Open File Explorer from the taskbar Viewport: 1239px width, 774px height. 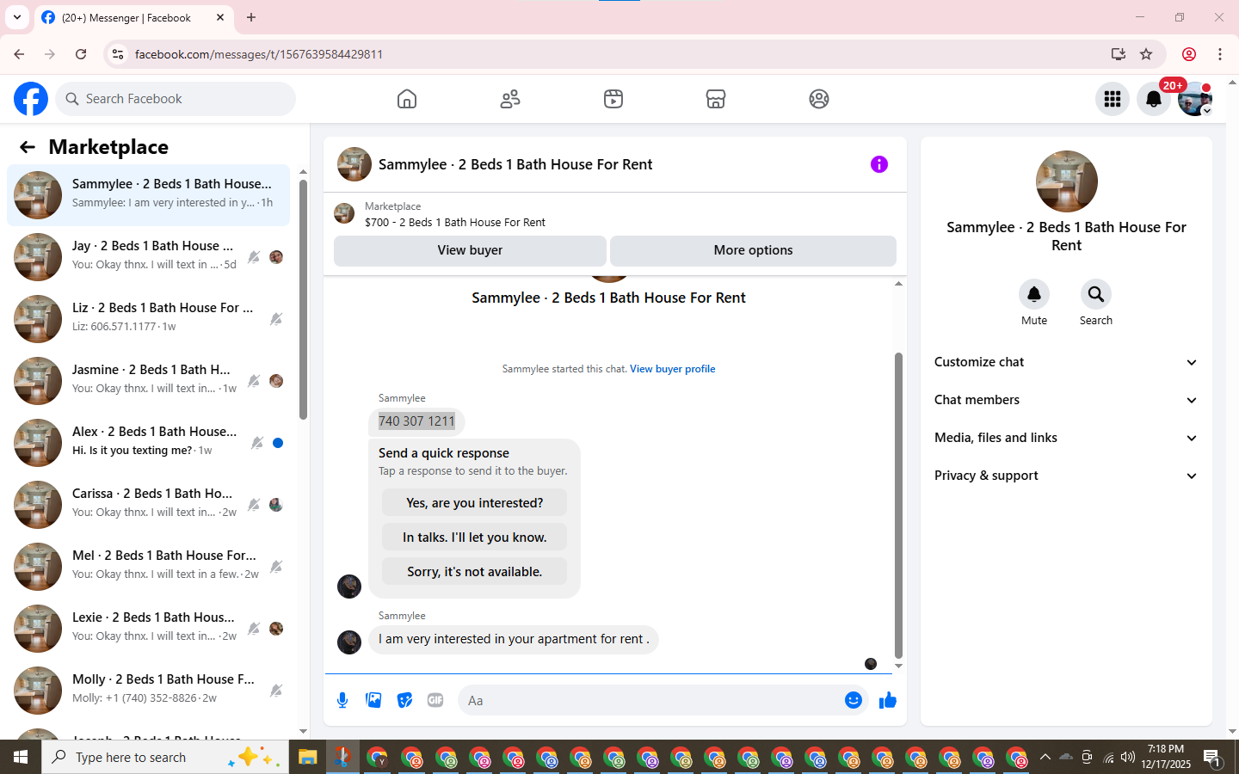tap(307, 758)
